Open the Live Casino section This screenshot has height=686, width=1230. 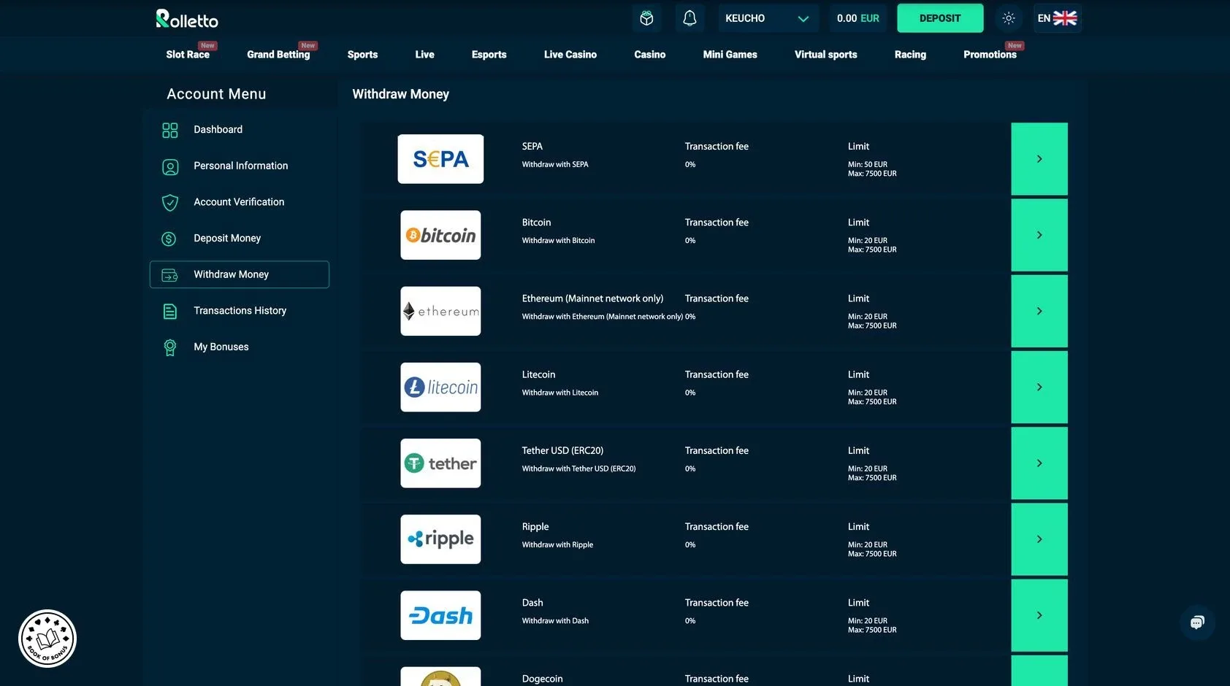(x=570, y=54)
